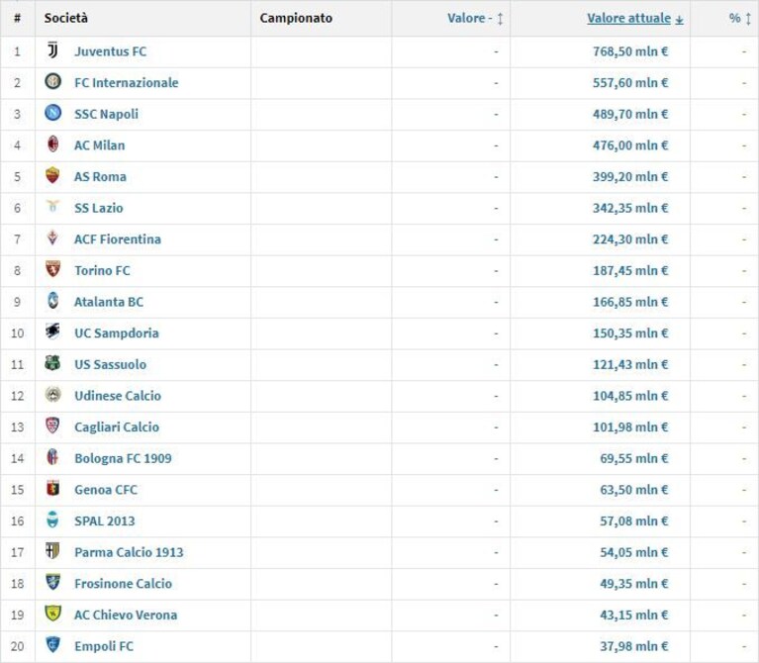759x663 pixels.
Task: Click the AC Milan crest icon
Action: point(52,144)
